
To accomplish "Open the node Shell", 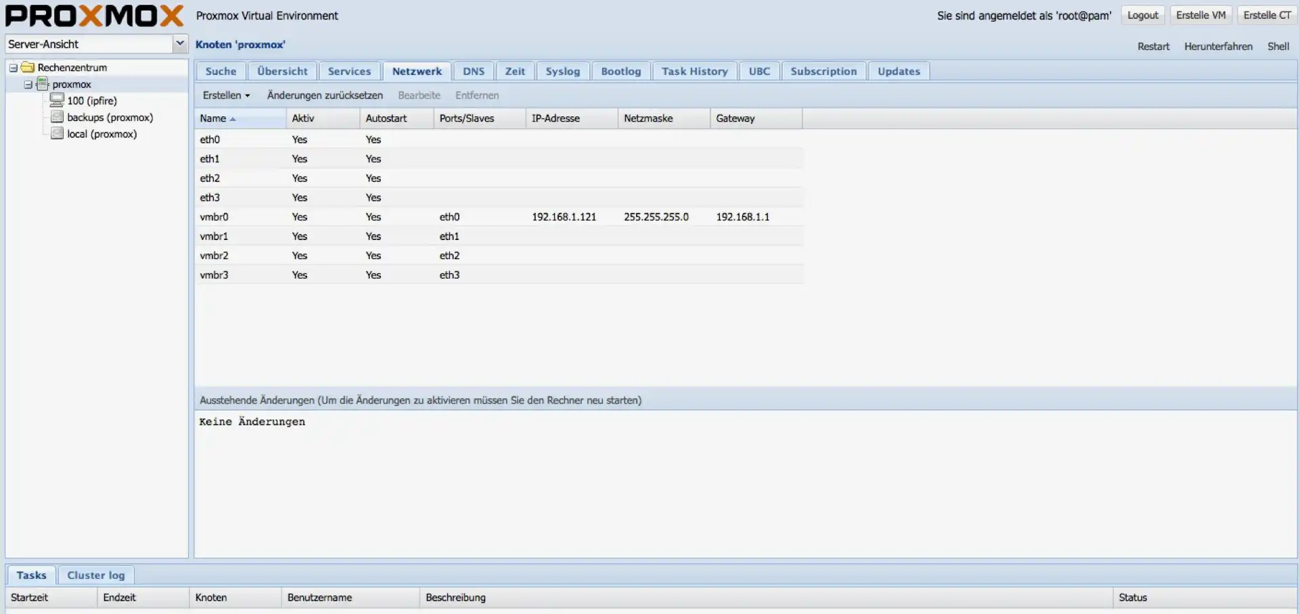I will click(1278, 46).
